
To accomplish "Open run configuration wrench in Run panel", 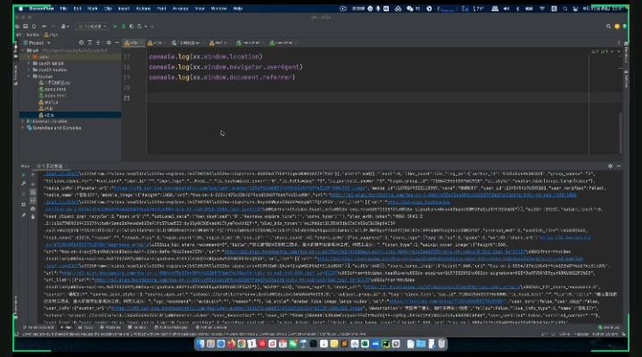I will (x=23, y=184).
